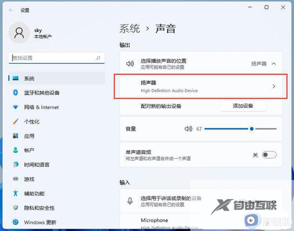Expand the 扬声器 High Definition Audio Device entry

coord(274,87)
